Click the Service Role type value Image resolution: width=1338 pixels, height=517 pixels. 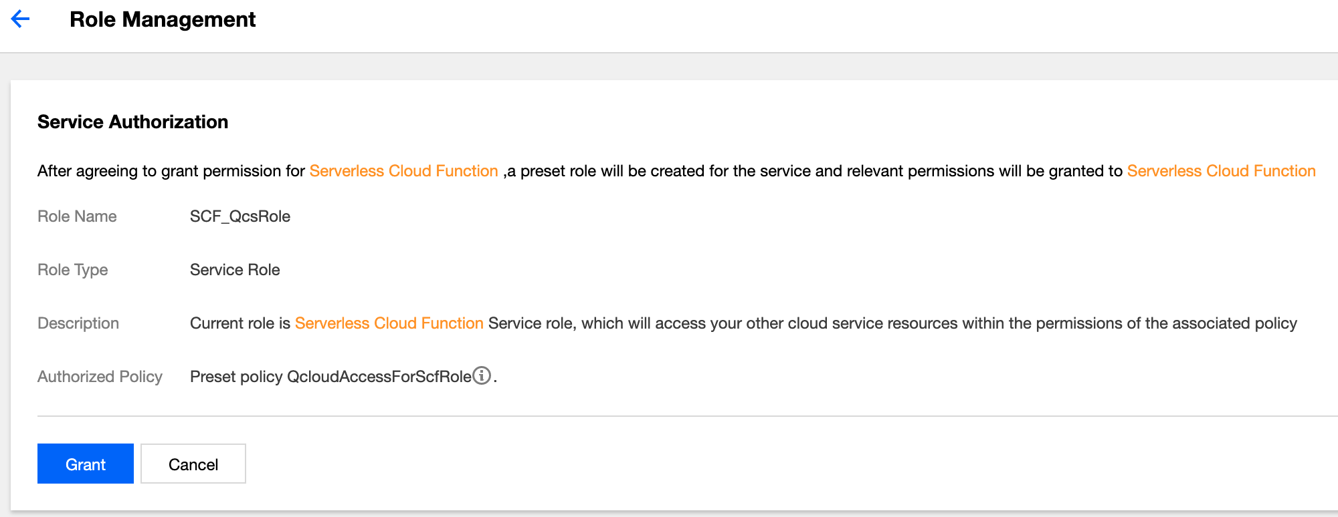(x=235, y=270)
